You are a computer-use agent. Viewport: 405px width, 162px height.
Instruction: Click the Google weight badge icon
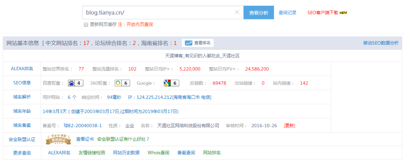coord(167,83)
